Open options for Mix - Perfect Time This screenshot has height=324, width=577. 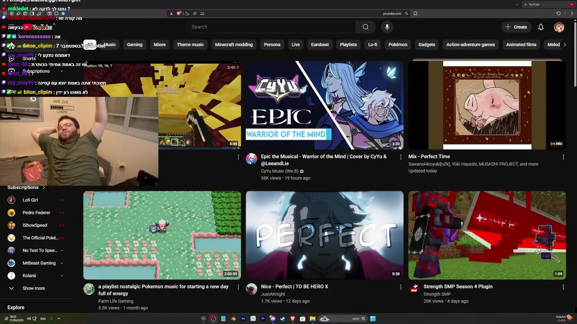click(563, 157)
